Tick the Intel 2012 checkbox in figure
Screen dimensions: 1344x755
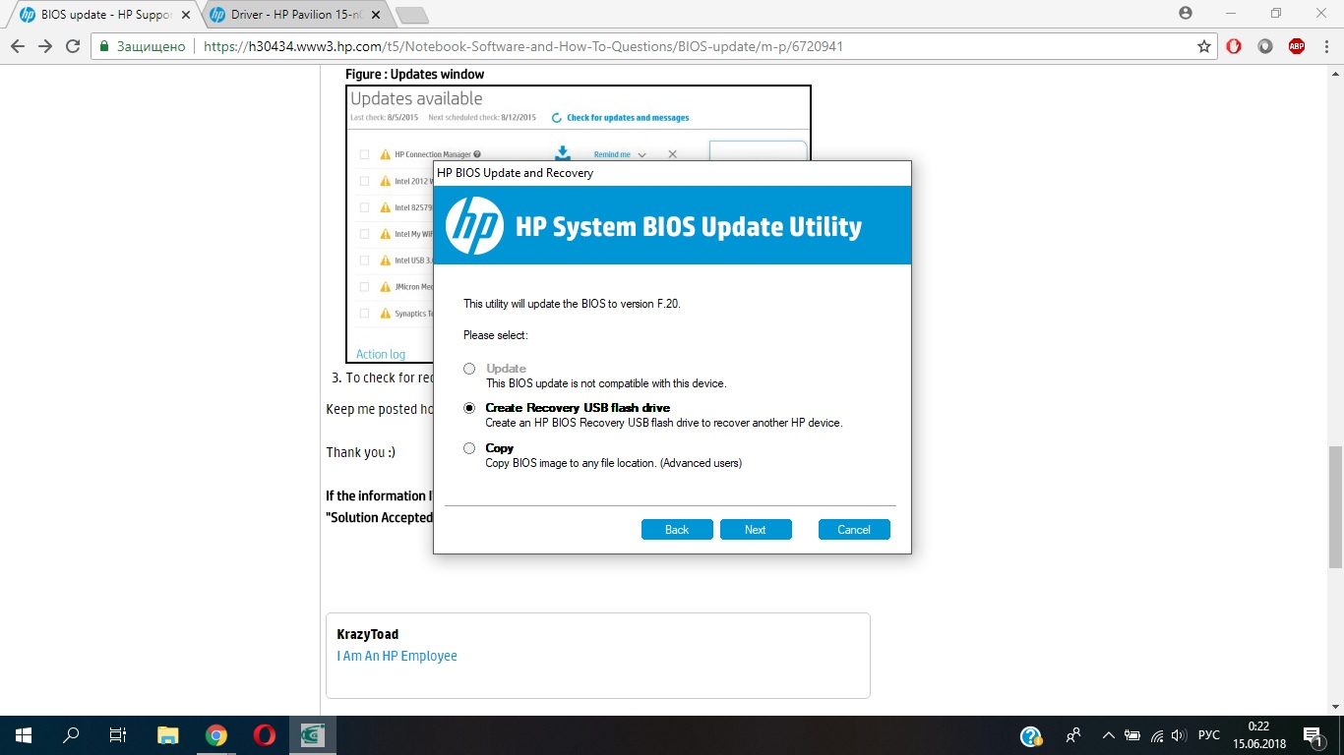(364, 181)
